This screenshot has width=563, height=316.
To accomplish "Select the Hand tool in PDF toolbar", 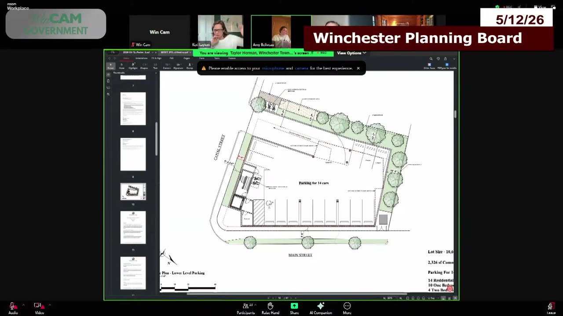I will (121, 66).
